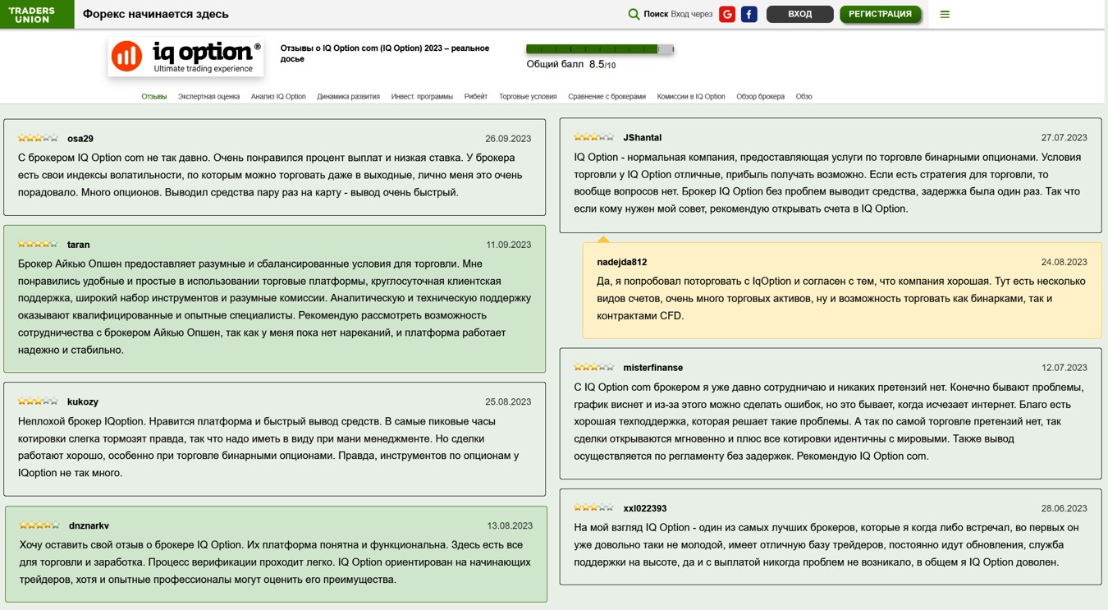Open the Анализ IQ Option tab
This screenshot has height=610, width=1108.
[x=278, y=96]
